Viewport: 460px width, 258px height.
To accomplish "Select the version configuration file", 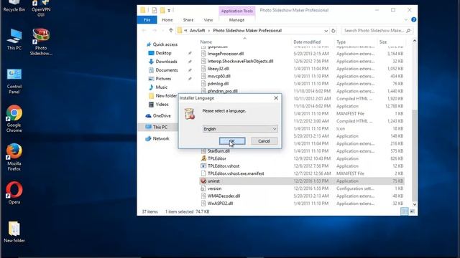I will [x=214, y=188].
